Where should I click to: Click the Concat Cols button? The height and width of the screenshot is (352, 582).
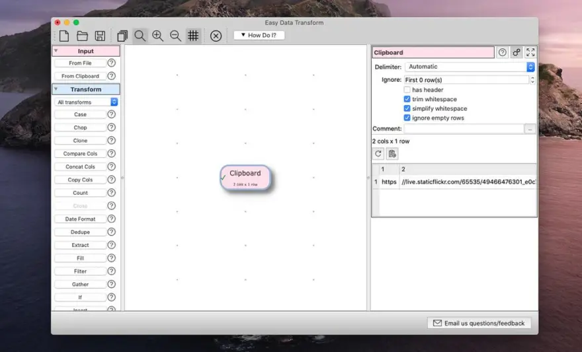tap(80, 166)
